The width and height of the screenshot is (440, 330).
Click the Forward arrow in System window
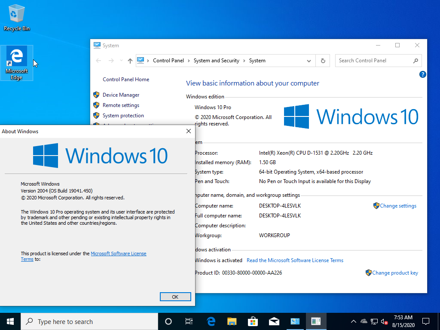[111, 61]
